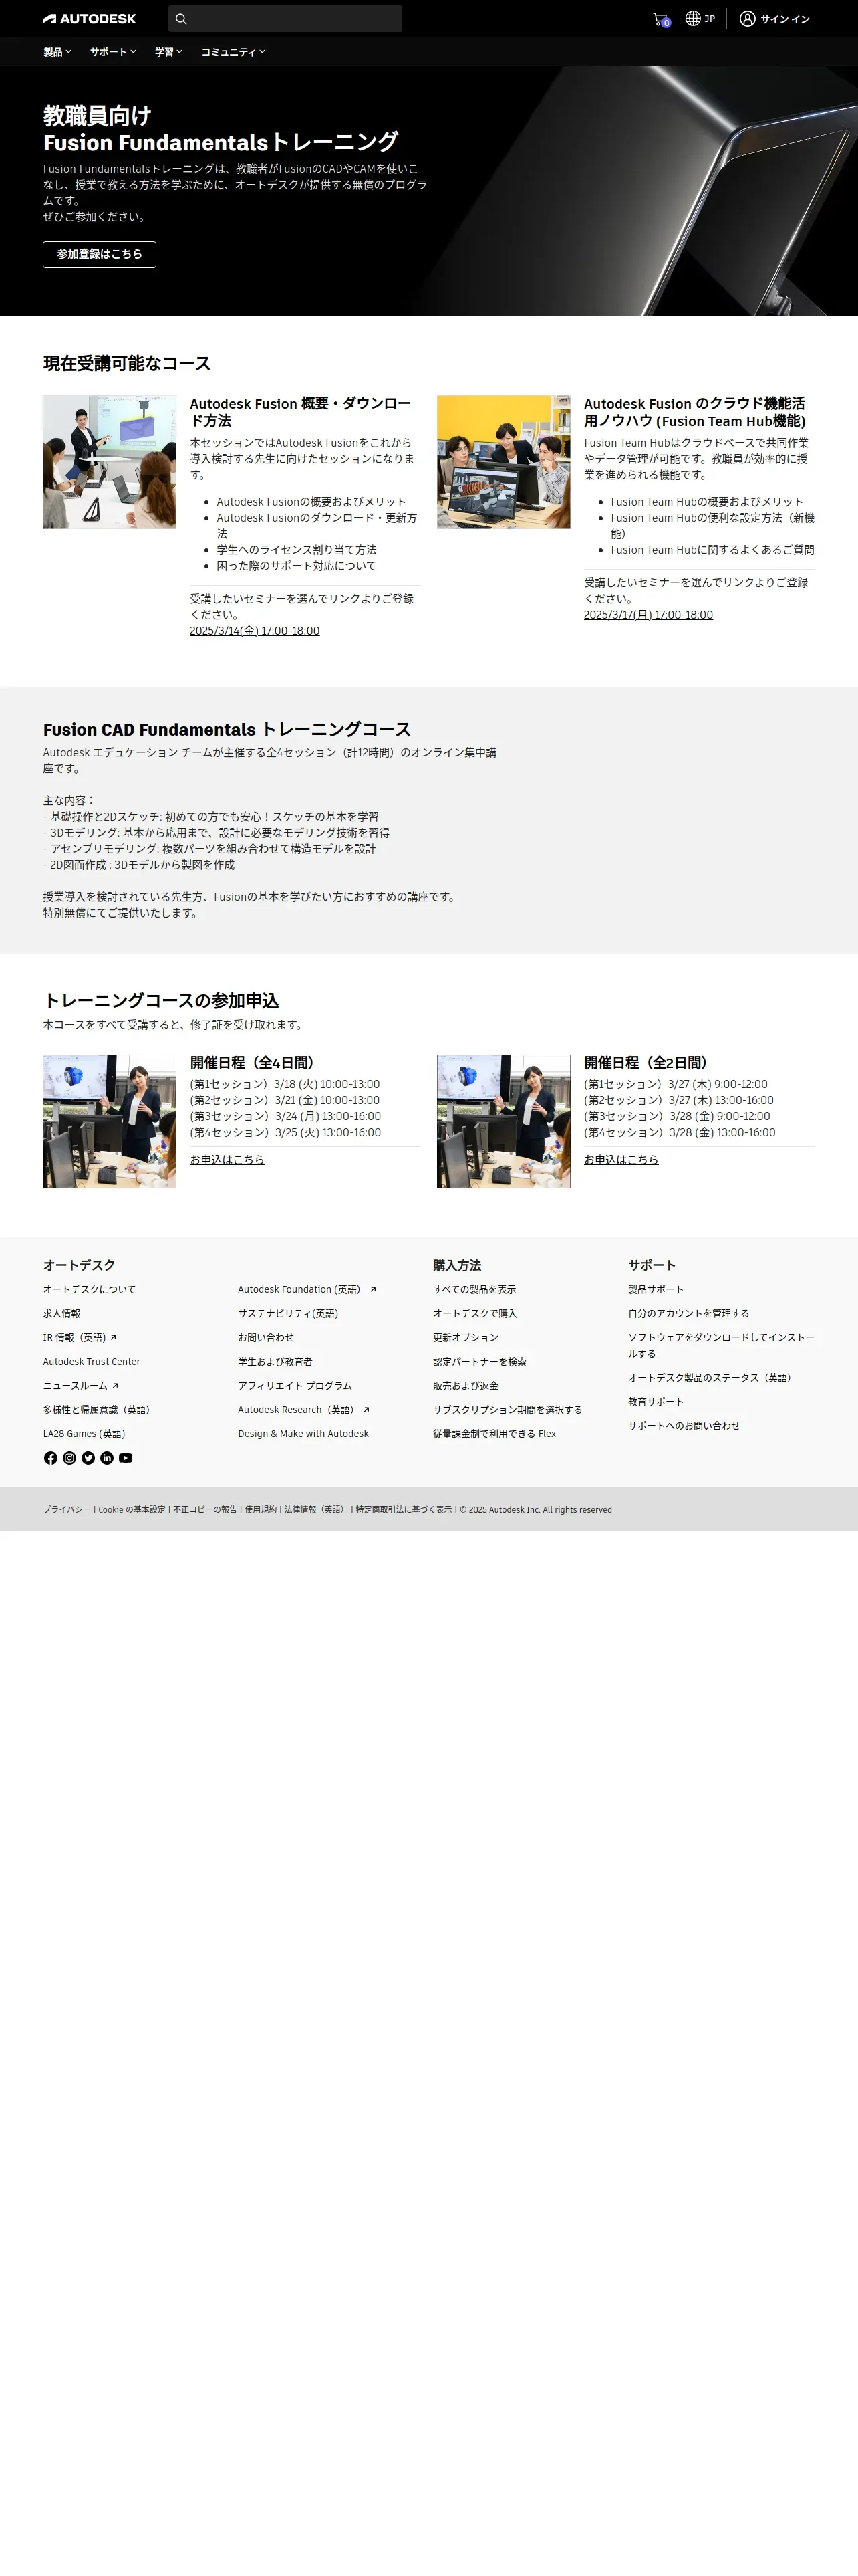Open the shopping cart icon

[660, 19]
